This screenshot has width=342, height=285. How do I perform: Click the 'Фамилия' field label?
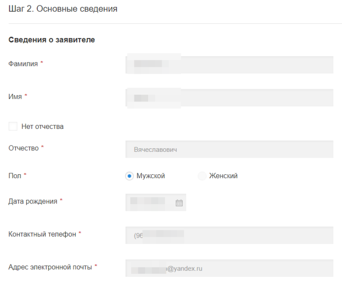coord(23,63)
